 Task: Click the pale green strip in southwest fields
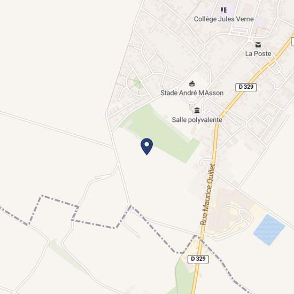pos(67,256)
